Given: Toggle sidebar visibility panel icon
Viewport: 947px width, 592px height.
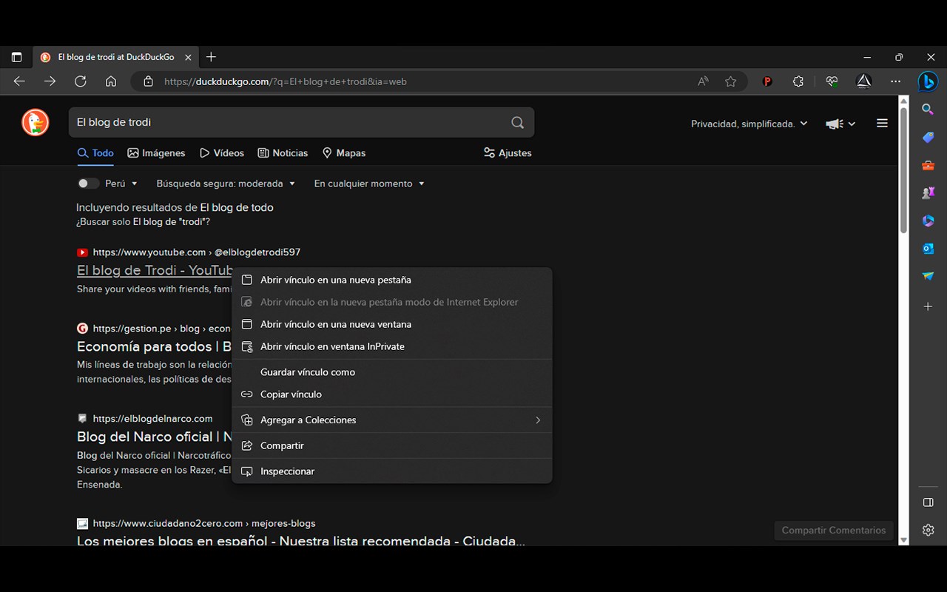Looking at the screenshot, I should (x=928, y=502).
